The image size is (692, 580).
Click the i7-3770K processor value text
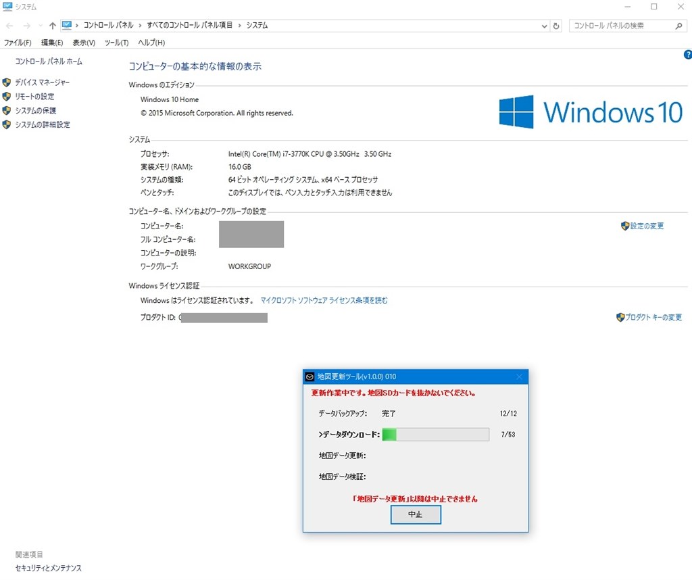click(310, 154)
